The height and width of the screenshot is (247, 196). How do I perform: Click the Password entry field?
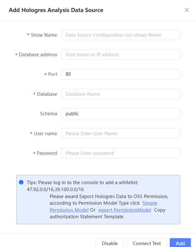point(120,153)
